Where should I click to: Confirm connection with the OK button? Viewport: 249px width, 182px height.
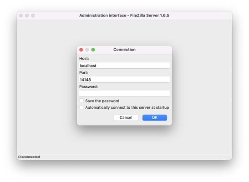[x=155, y=117]
